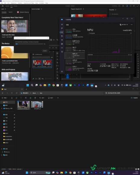Expand the OS (C:) drive tree item
Screen dimensions: 140x175
(3, 152)
